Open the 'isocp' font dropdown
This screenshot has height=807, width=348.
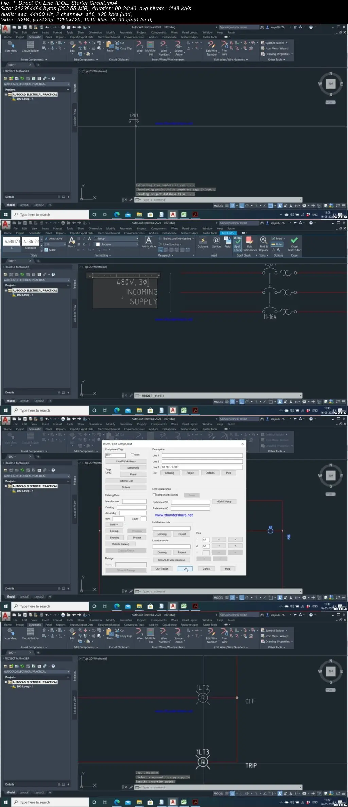pos(137,239)
